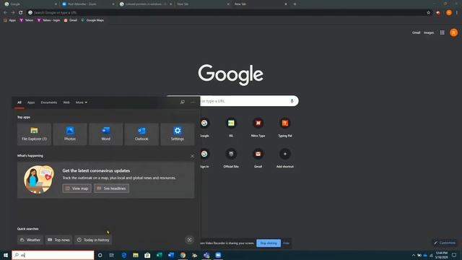Click the Weather quick search

[30, 240]
